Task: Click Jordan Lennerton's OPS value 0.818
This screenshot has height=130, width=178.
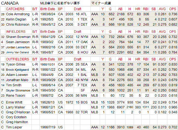Action: tap(173, 47)
